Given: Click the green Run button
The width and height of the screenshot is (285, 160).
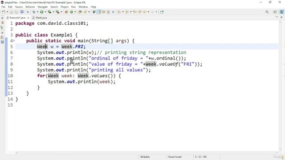Looking at the screenshot, I should pyautogui.click(x=41, y=12).
